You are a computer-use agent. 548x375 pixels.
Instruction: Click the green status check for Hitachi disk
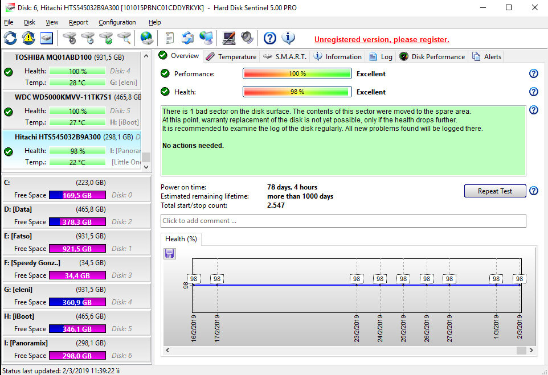(9, 152)
